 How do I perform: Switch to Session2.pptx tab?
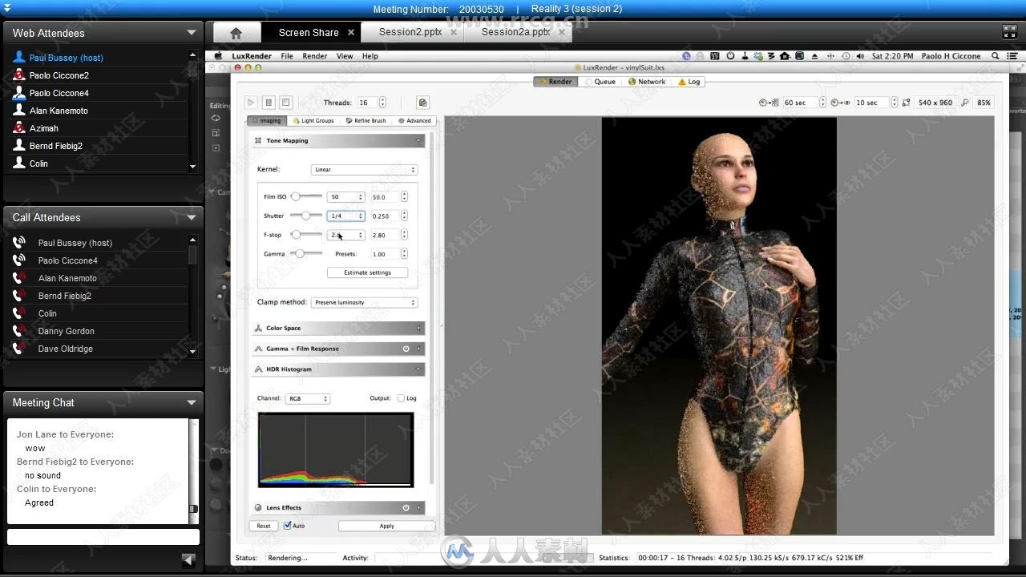[410, 33]
